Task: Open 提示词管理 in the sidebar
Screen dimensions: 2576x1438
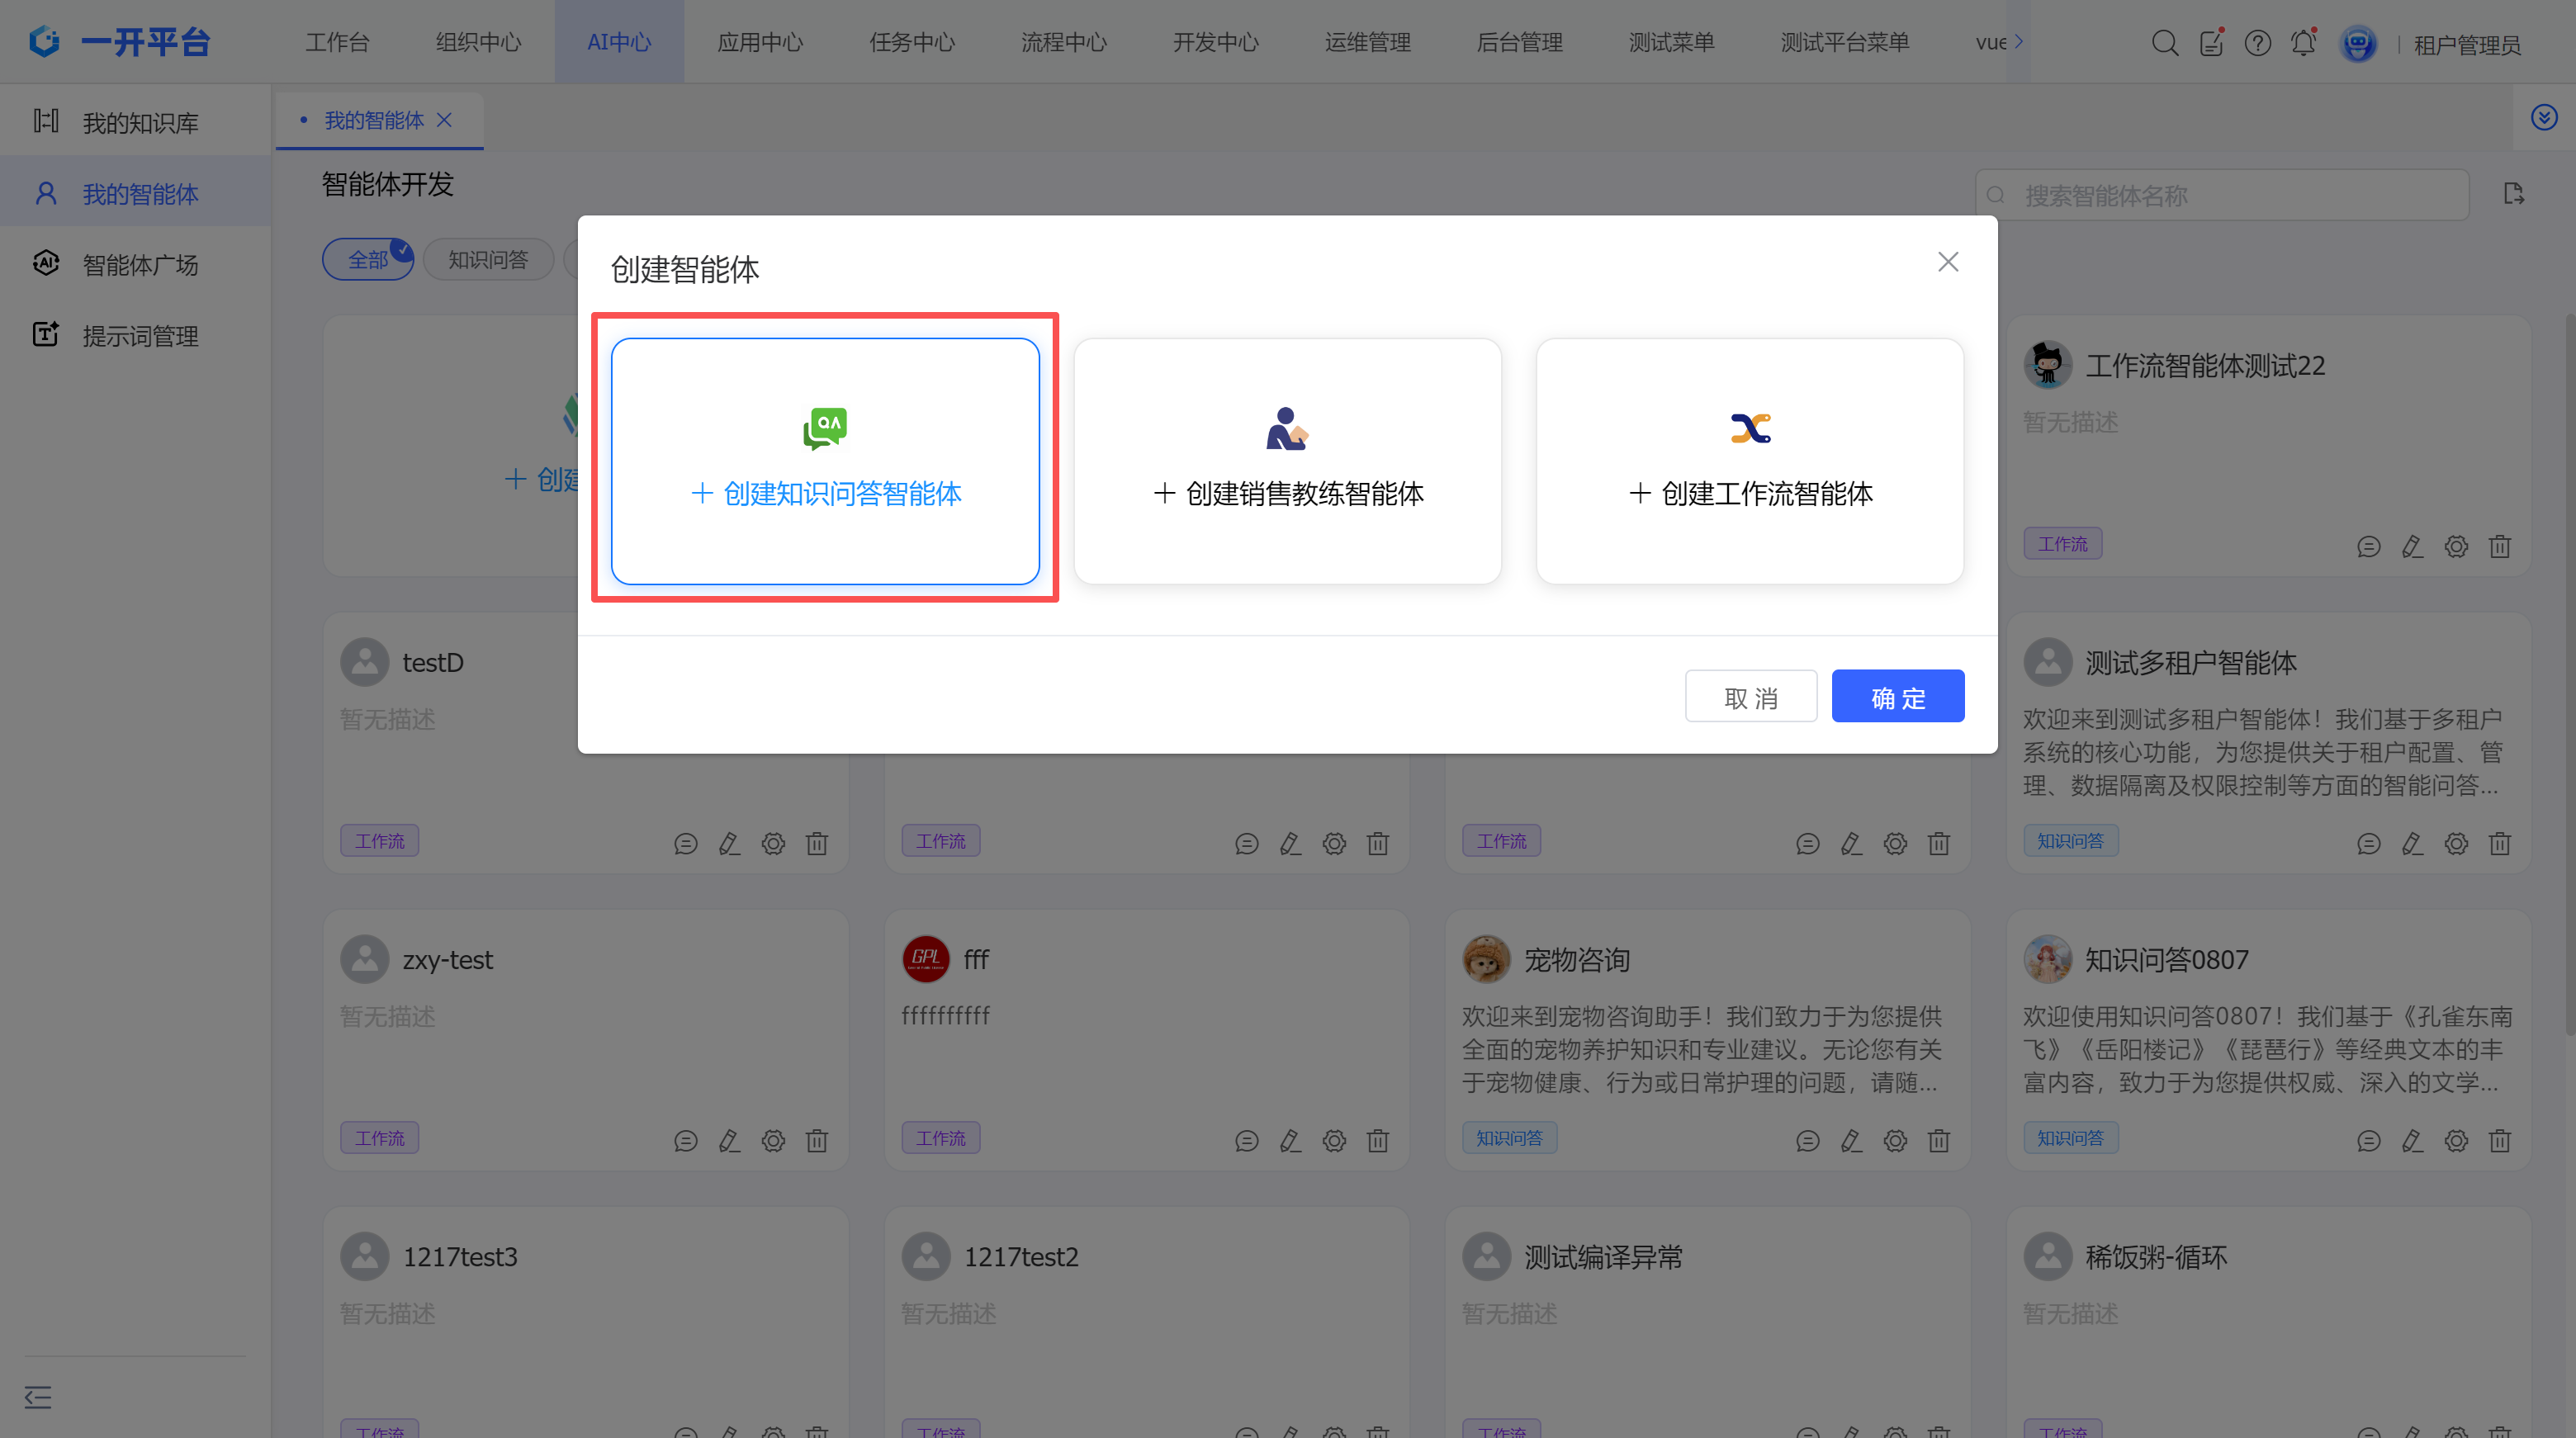Action: (x=139, y=336)
